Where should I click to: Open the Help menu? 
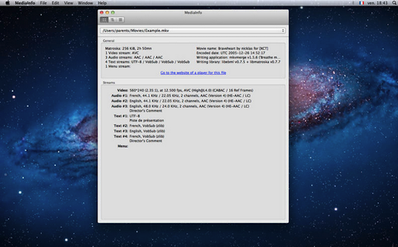pyautogui.click(x=102, y=3)
